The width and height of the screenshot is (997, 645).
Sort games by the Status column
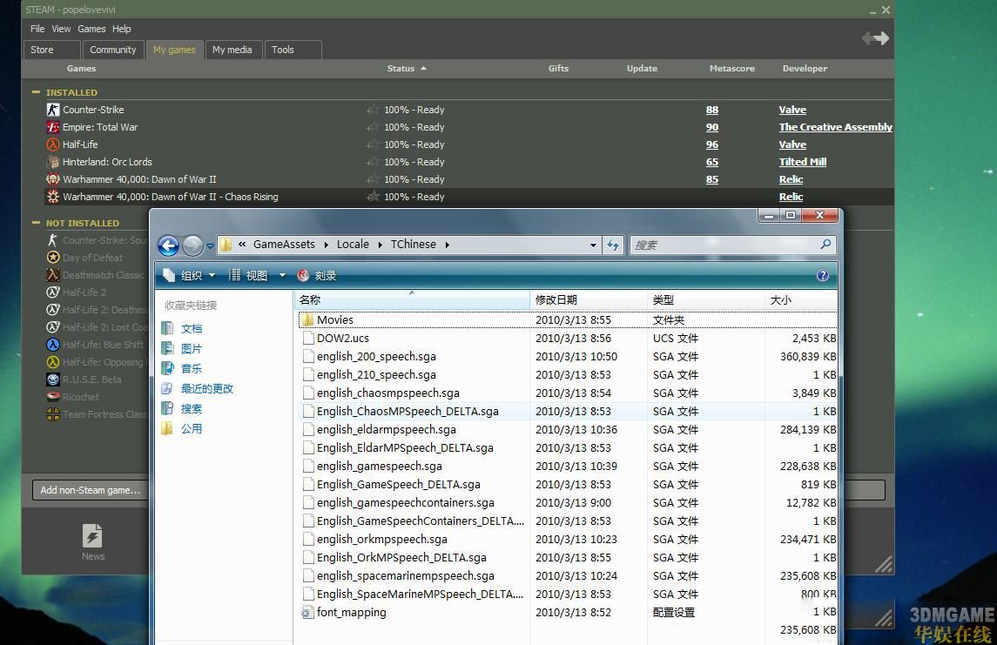point(407,69)
